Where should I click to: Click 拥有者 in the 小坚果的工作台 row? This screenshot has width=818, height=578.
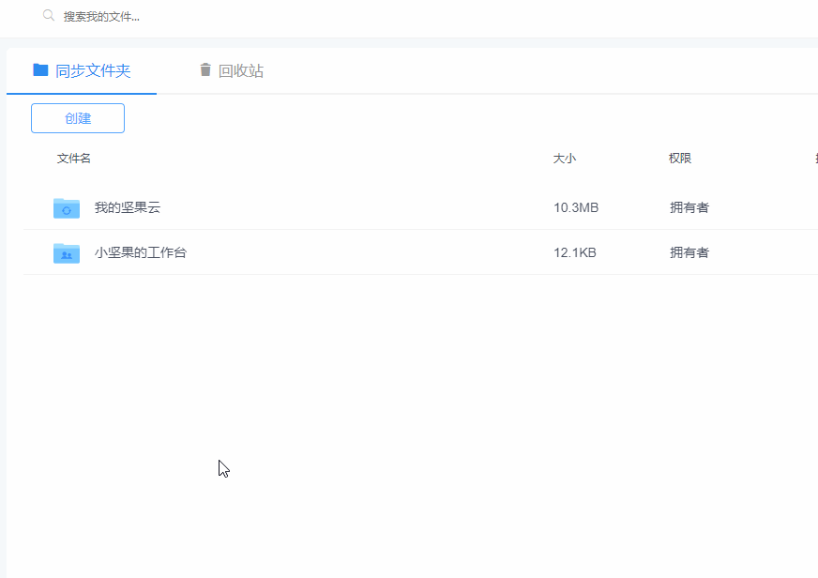tap(689, 252)
